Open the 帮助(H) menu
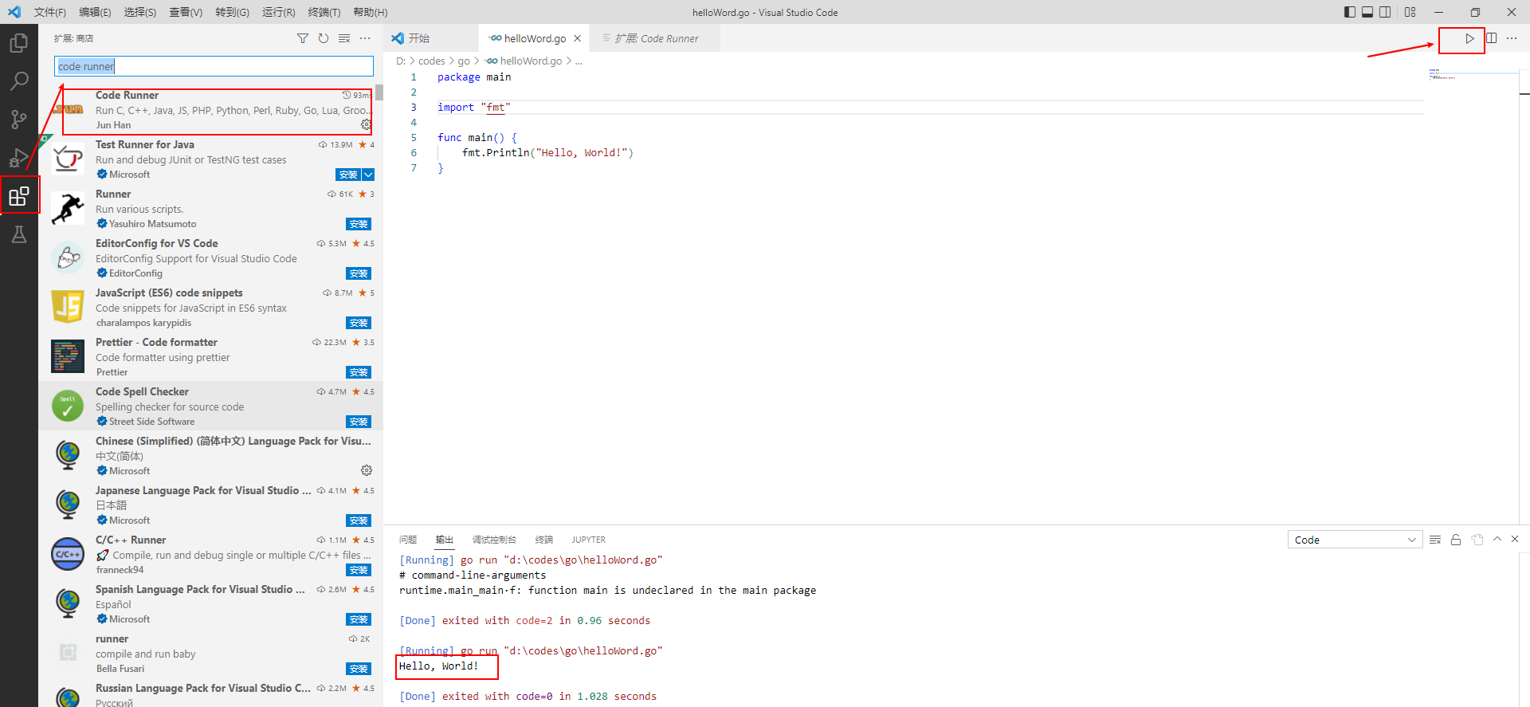Image resolution: width=1530 pixels, height=707 pixels. (x=371, y=12)
